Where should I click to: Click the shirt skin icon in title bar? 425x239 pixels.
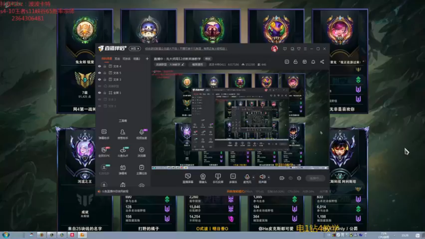299,49
